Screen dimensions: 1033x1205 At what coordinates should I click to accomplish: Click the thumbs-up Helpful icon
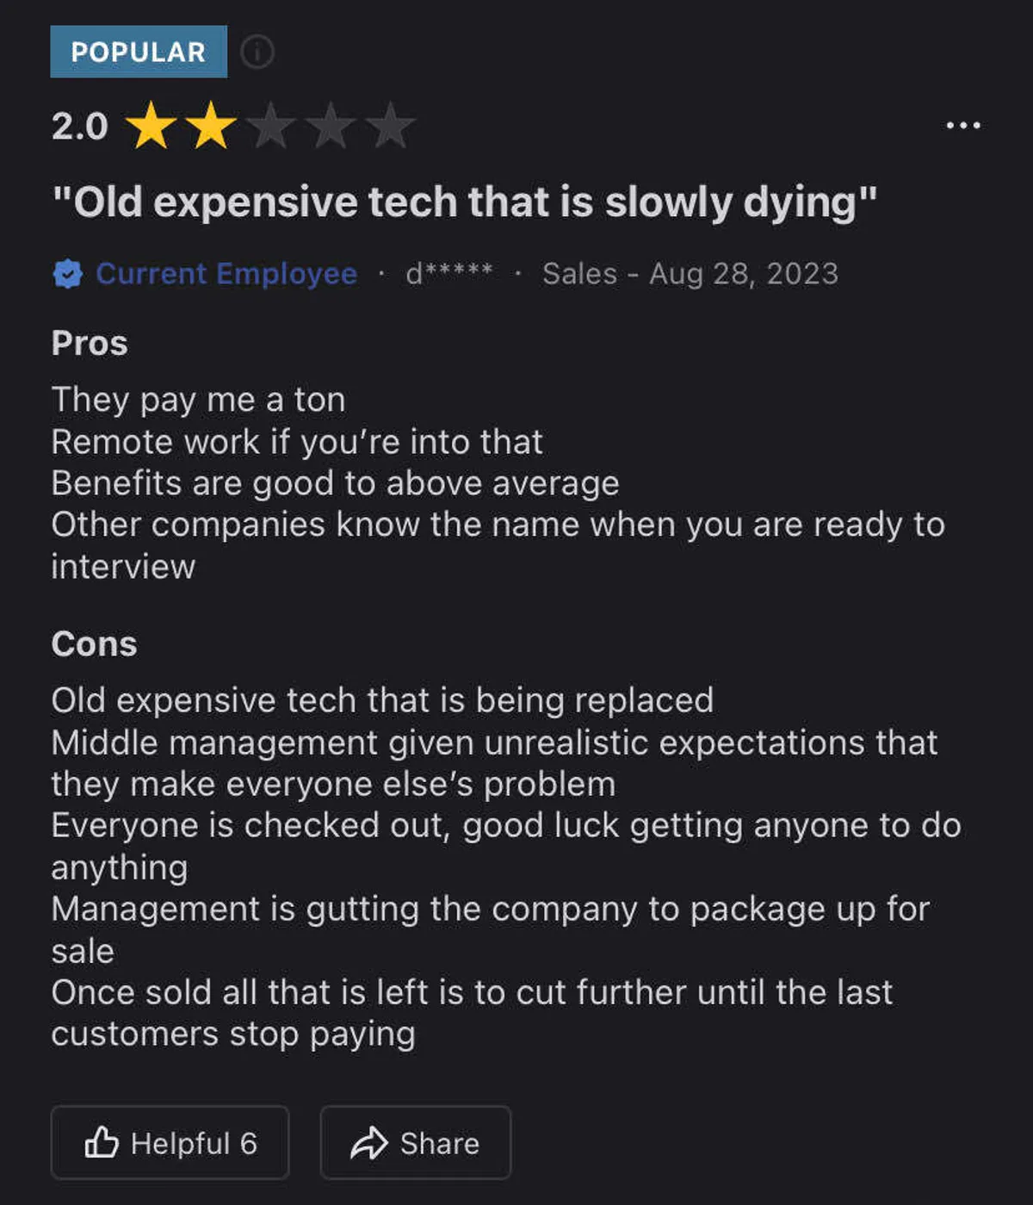(102, 1142)
